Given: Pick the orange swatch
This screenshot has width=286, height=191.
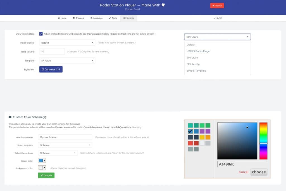Looking at the screenshot, I should (x=208, y=137).
